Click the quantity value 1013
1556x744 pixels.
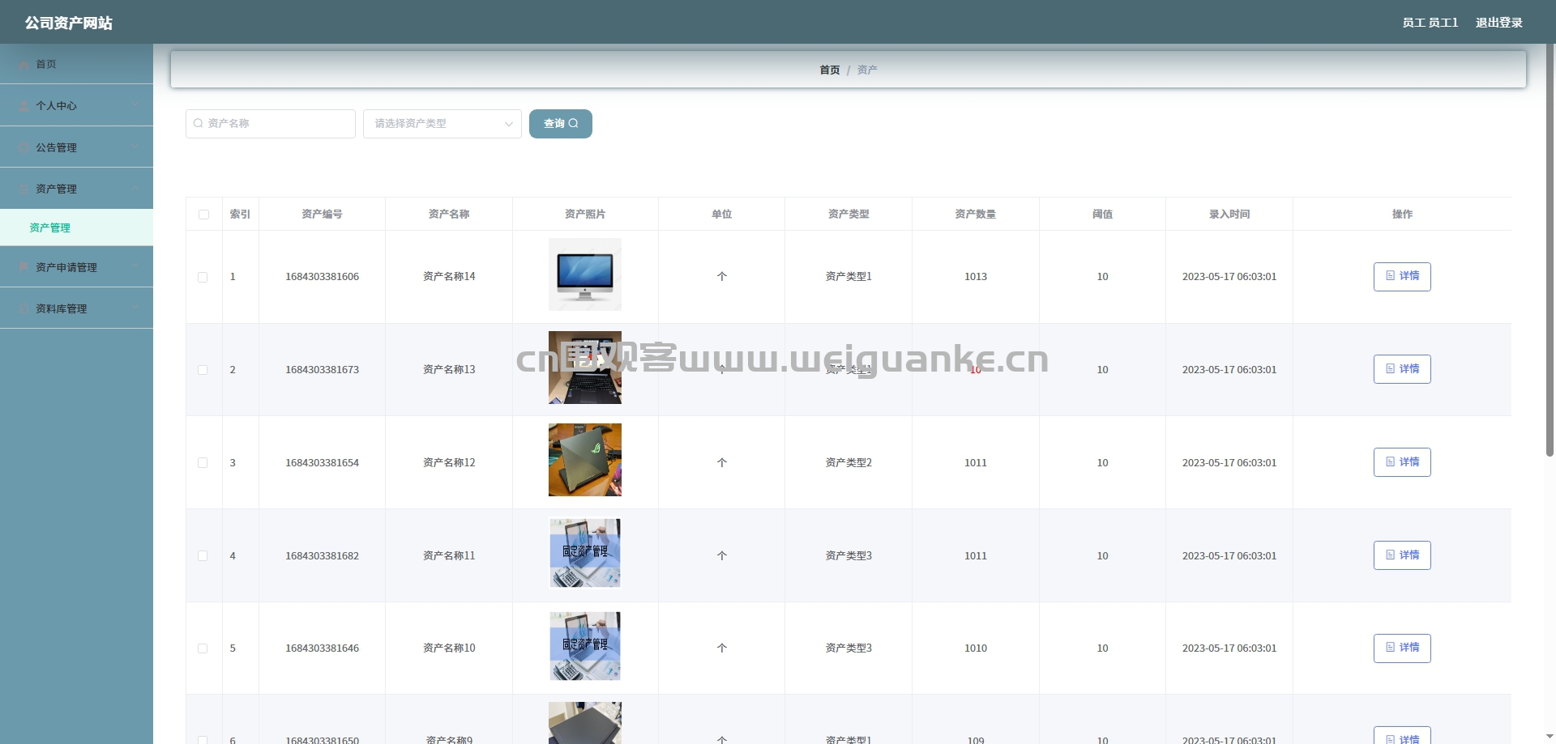[x=976, y=277]
